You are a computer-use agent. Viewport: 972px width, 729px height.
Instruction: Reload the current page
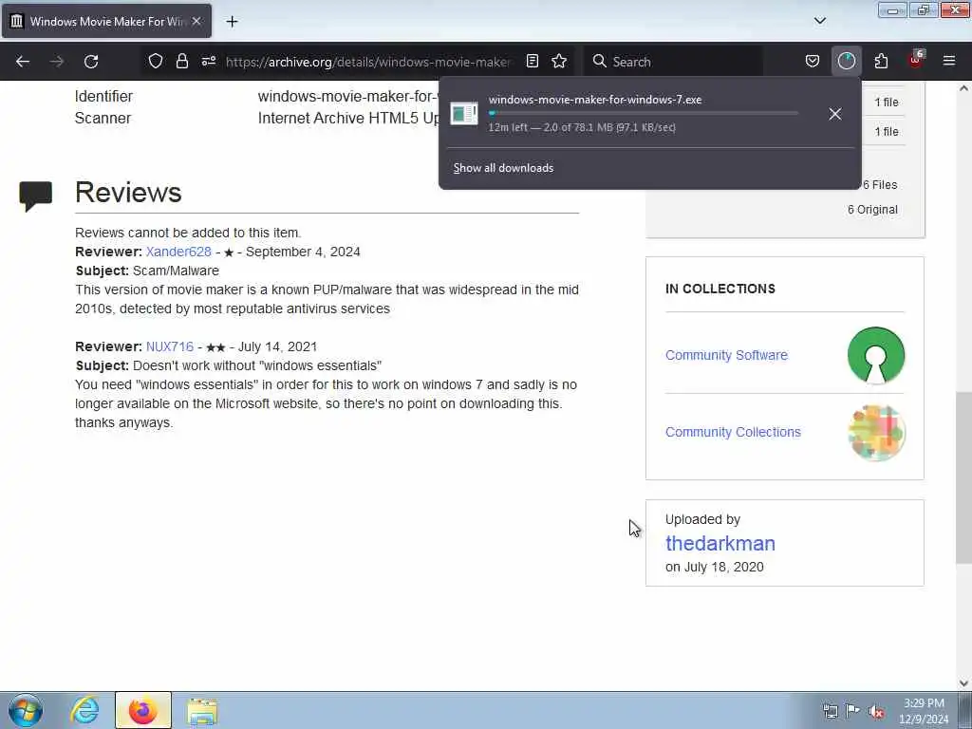(x=91, y=62)
